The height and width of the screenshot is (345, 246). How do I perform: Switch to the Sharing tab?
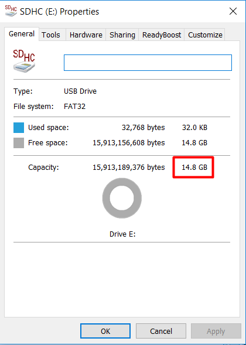click(122, 35)
